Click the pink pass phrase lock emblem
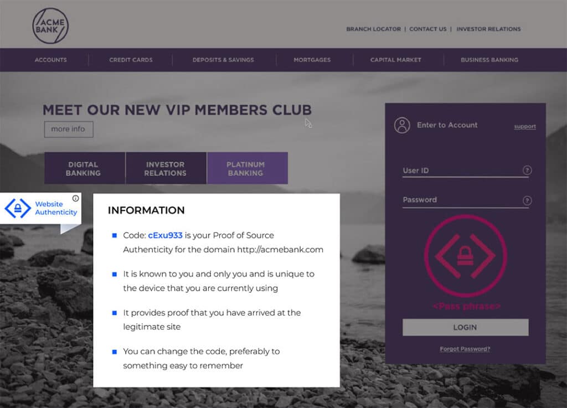 tap(465, 256)
